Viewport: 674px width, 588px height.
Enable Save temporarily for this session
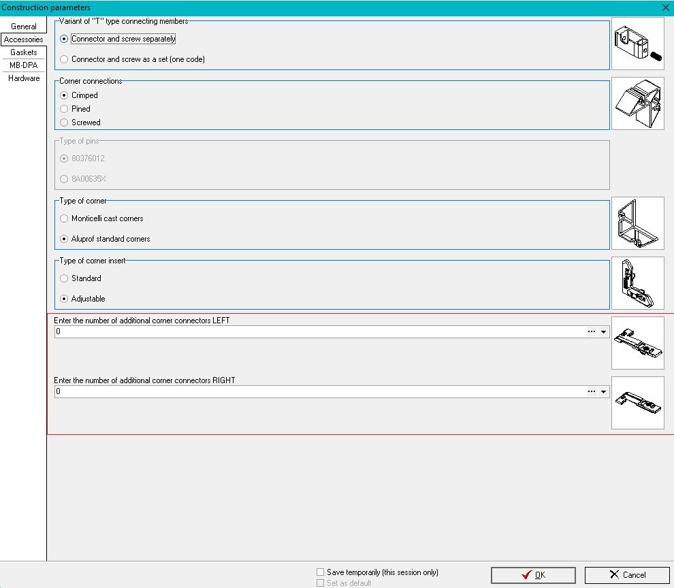coord(321,572)
